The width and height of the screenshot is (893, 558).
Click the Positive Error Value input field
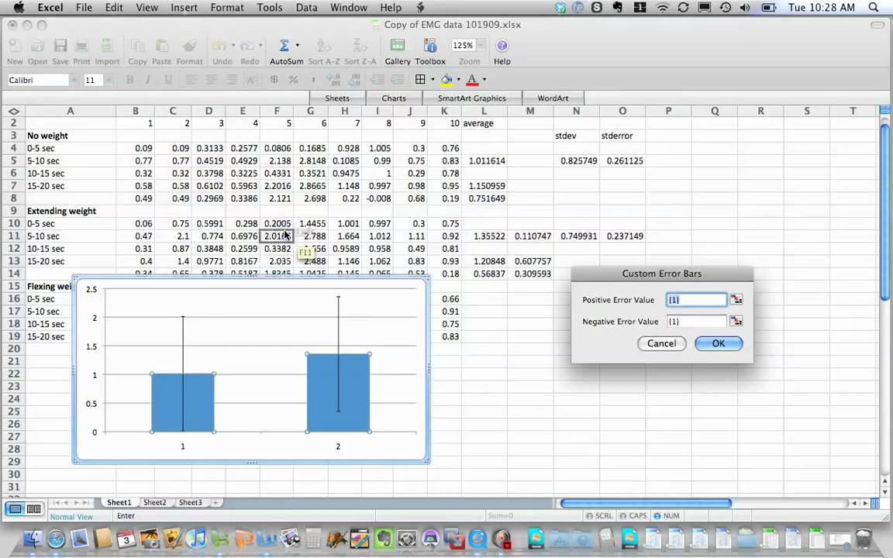click(x=697, y=299)
